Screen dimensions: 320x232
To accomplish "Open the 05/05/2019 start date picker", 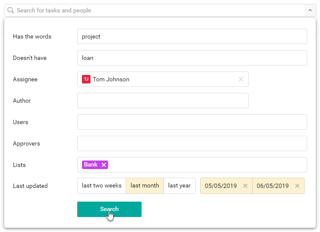I will pyautogui.click(x=220, y=186).
